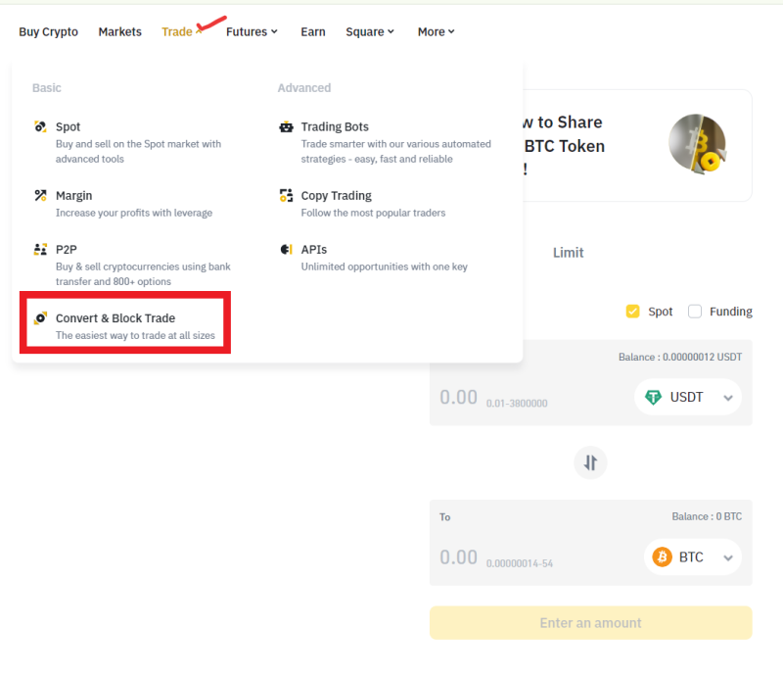
Task: Click the 0.01-3800000 range hint
Action: pyautogui.click(x=517, y=404)
